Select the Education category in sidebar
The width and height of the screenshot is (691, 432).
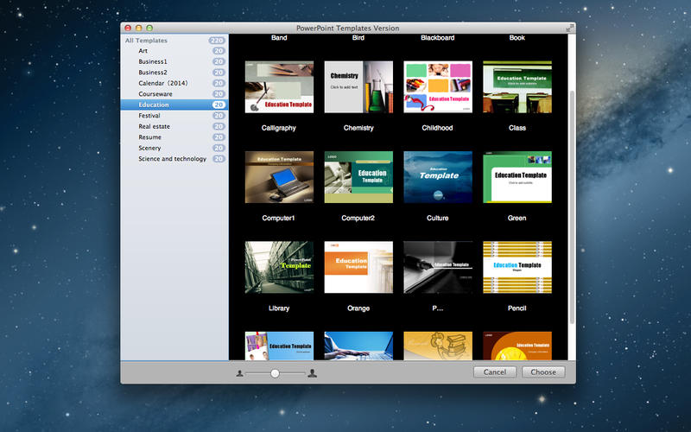(x=154, y=105)
